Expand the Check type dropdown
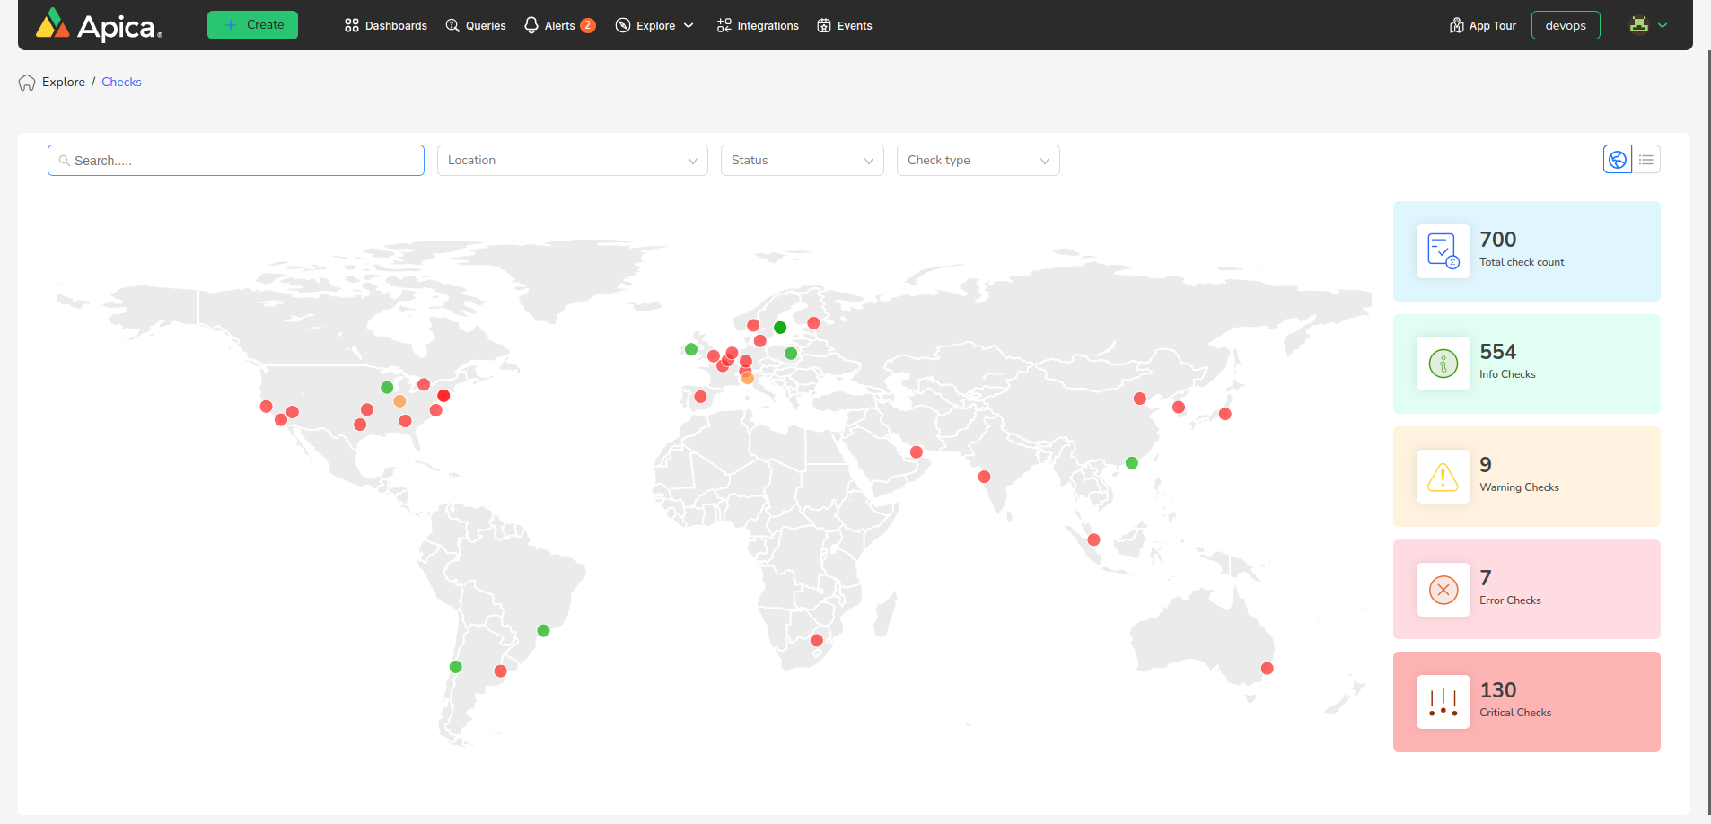Viewport: 1711px width, 824px height. [978, 161]
